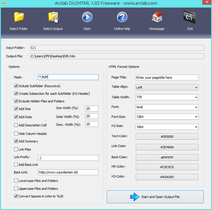Disable Include Subfolder (Recursive) checkbox

coord(16,86)
